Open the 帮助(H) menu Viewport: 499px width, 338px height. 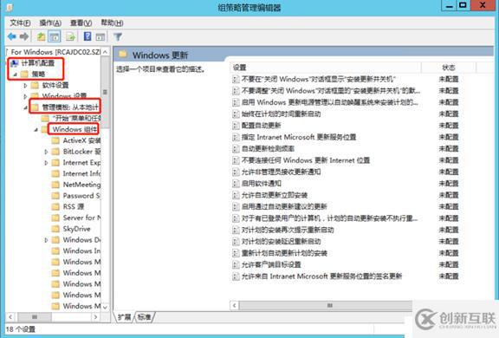pos(112,23)
